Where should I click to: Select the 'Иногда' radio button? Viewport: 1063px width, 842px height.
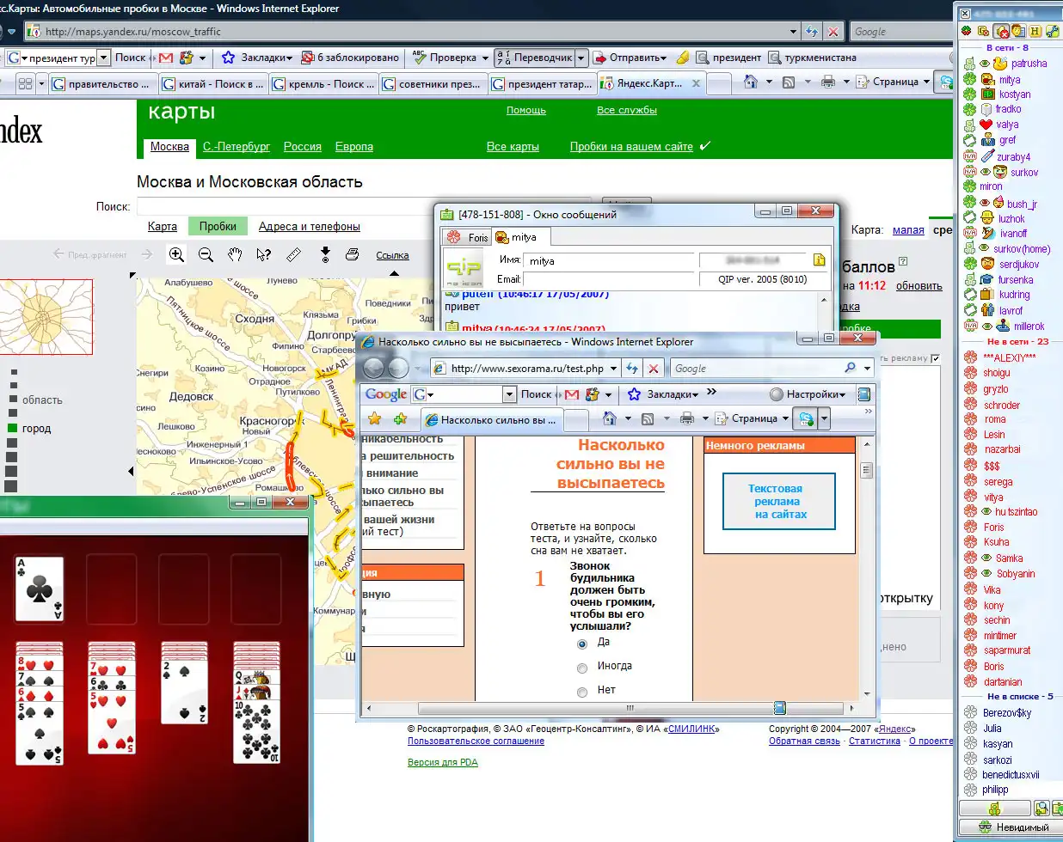[x=582, y=668]
